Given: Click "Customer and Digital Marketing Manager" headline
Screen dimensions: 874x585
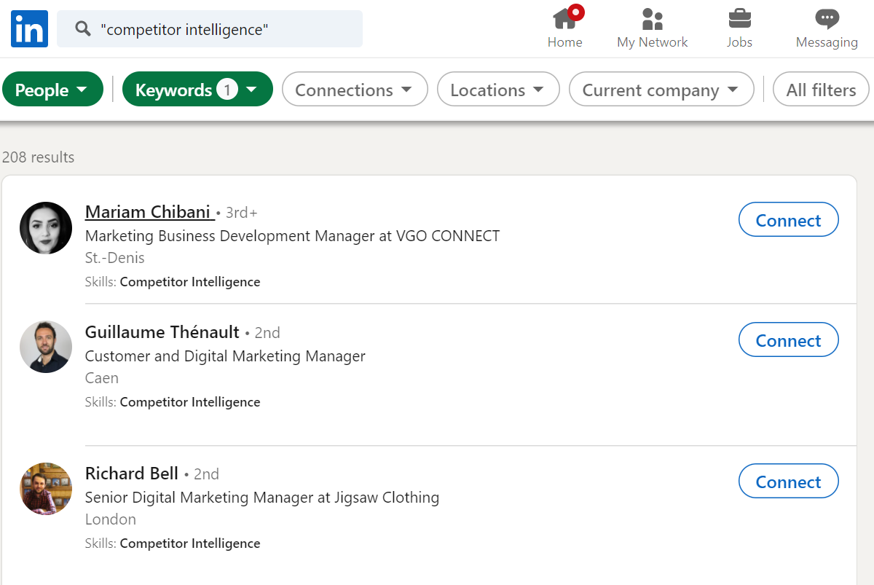Looking at the screenshot, I should (x=225, y=356).
